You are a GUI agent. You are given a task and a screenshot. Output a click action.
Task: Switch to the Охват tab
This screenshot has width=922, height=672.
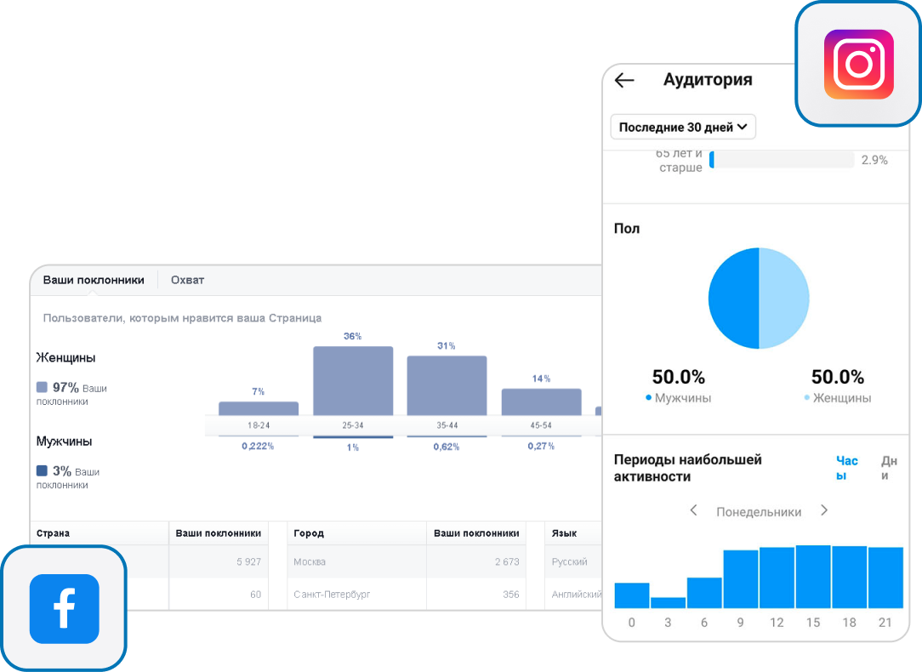click(187, 280)
